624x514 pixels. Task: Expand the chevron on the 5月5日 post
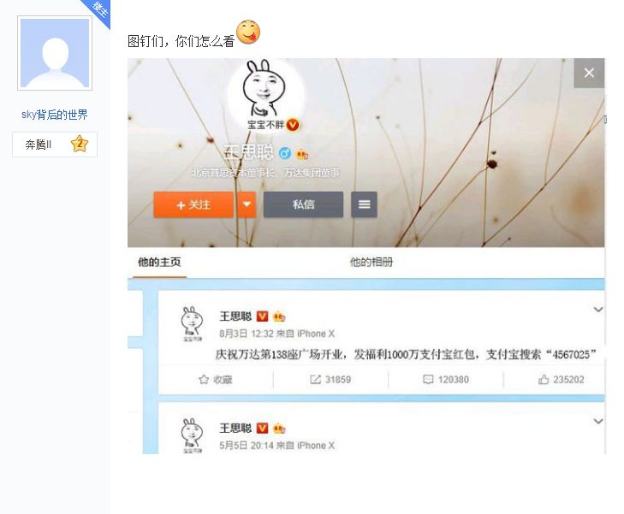coord(598,421)
